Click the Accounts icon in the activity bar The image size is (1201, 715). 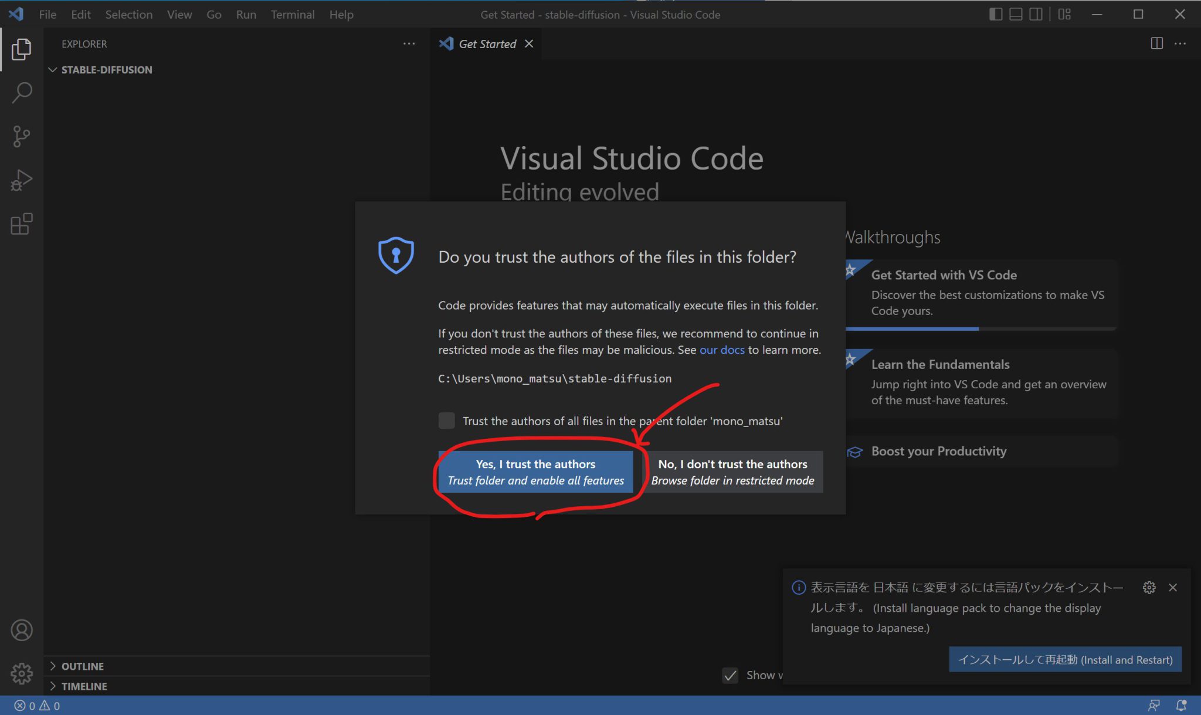(x=22, y=630)
